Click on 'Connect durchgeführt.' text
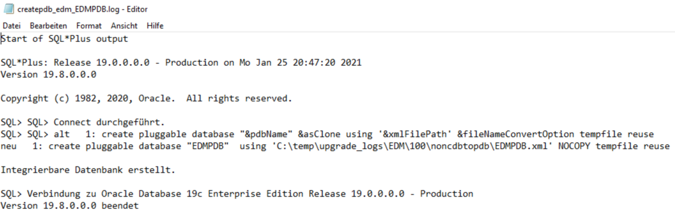Screen dimensions: 675x216 [x=112, y=122]
